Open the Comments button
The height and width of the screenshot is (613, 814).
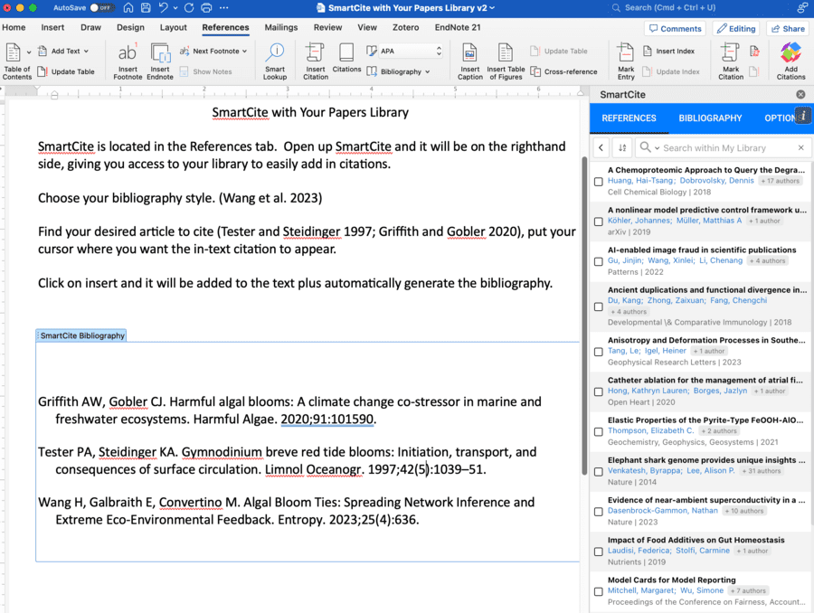[676, 29]
